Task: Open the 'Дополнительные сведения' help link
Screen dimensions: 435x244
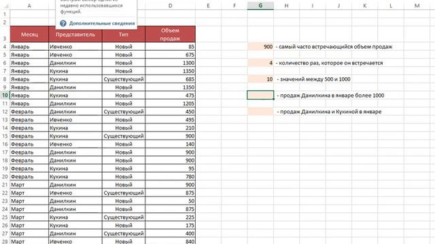Action: [102, 24]
